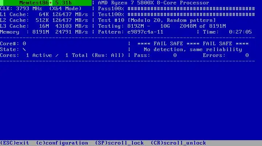Click the Time 0:27:05 readout

227,32
